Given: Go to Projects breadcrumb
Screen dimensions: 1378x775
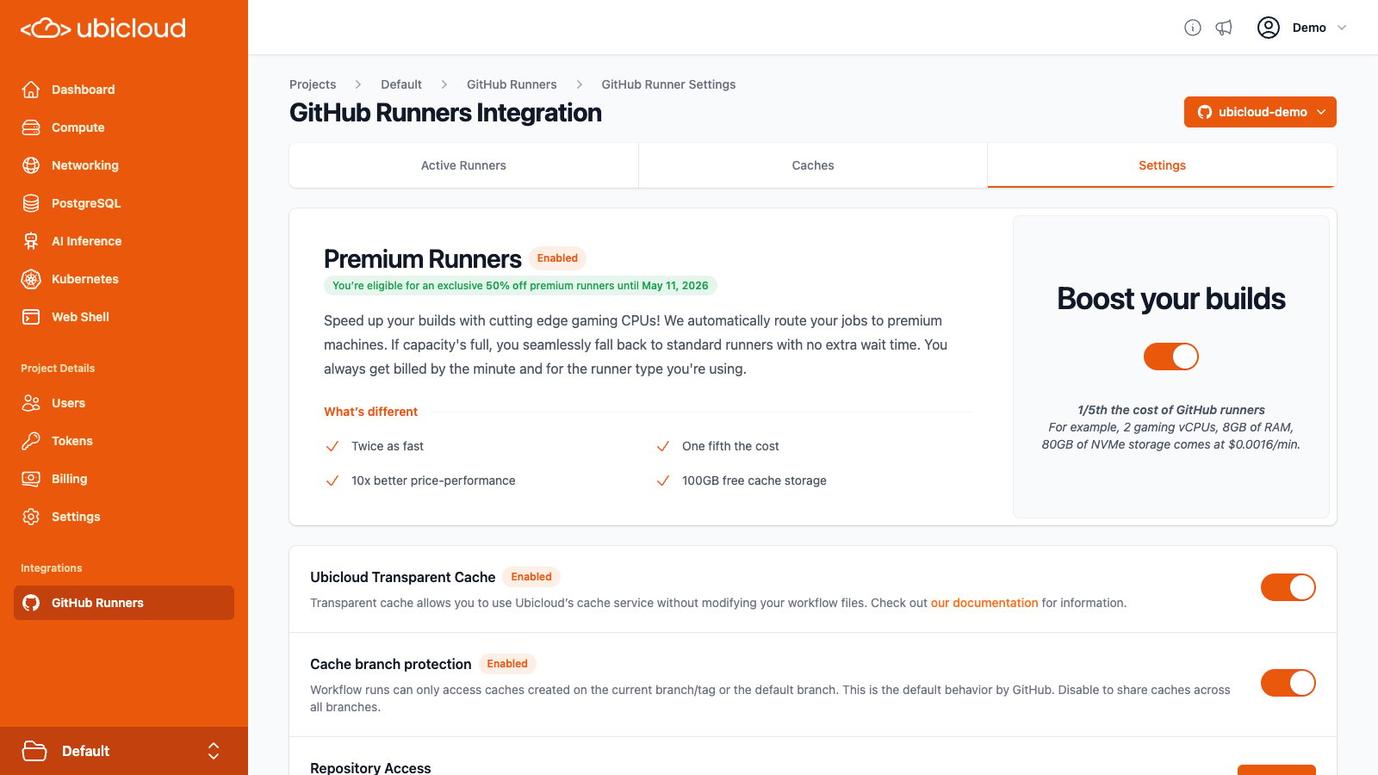Looking at the screenshot, I should pos(313,84).
